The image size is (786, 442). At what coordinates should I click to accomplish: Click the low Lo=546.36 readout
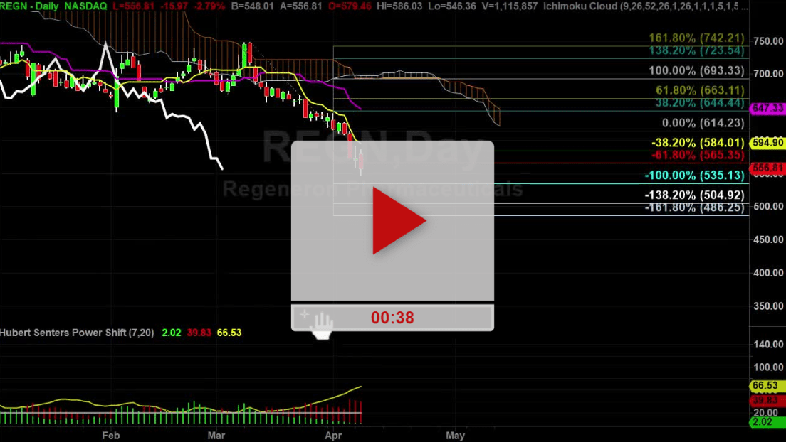coord(452,6)
